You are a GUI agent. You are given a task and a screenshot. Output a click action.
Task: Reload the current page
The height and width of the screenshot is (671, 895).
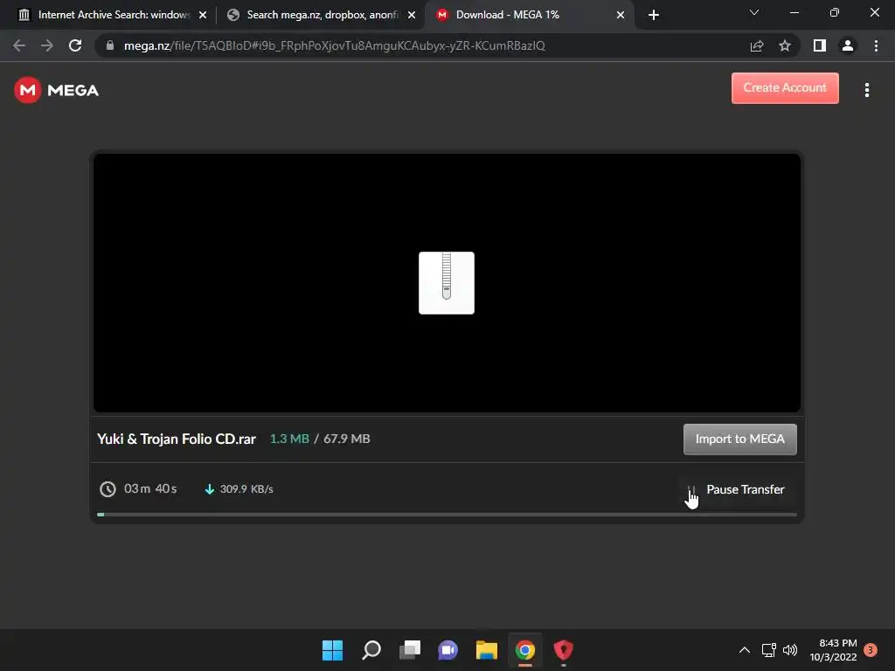pos(75,45)
